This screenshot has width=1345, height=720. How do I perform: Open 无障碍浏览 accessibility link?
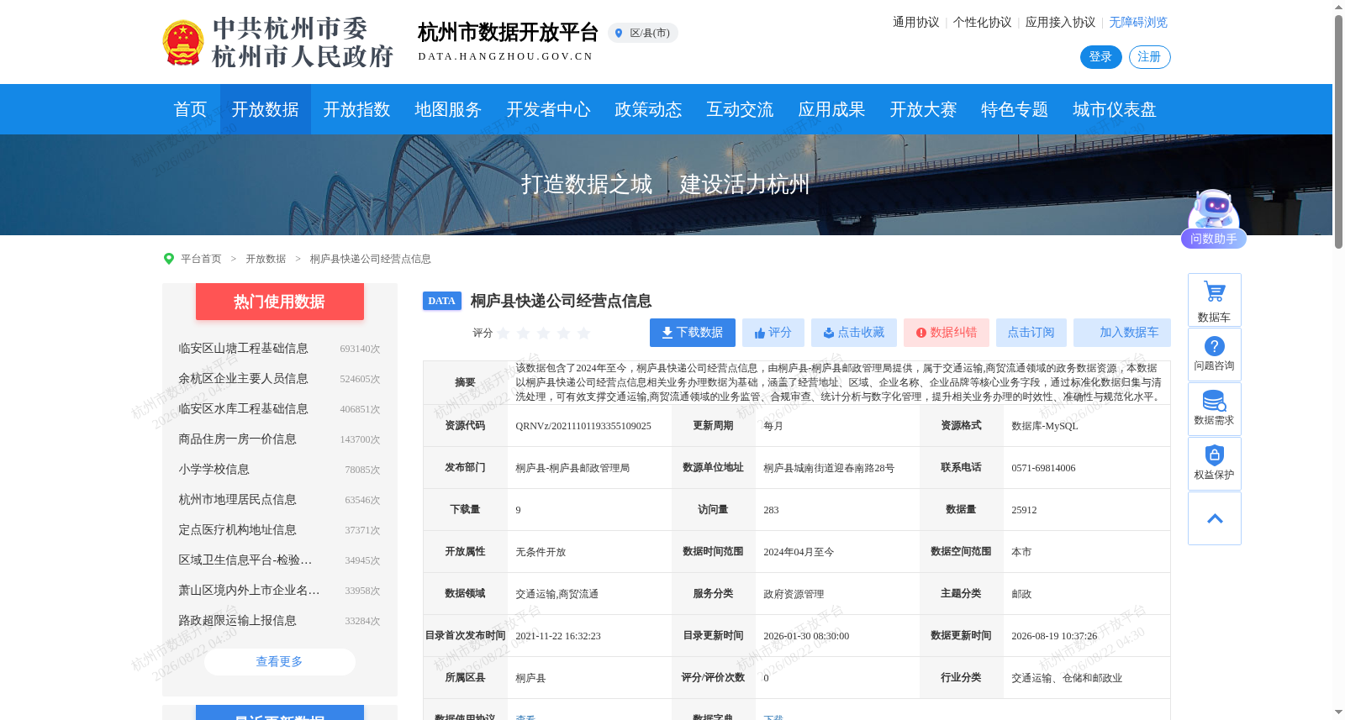[1138, 22]
